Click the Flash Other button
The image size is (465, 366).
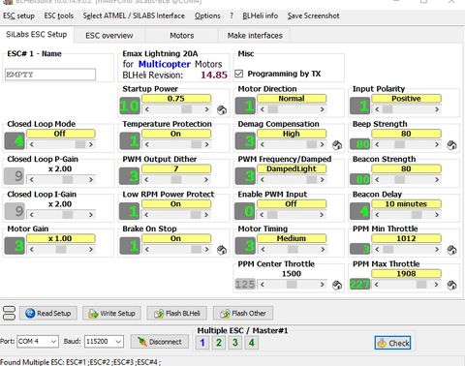point(243,313)
